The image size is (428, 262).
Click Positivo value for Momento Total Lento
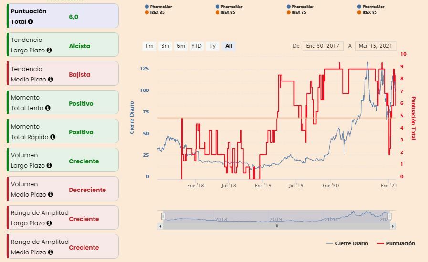pos(81,103)
